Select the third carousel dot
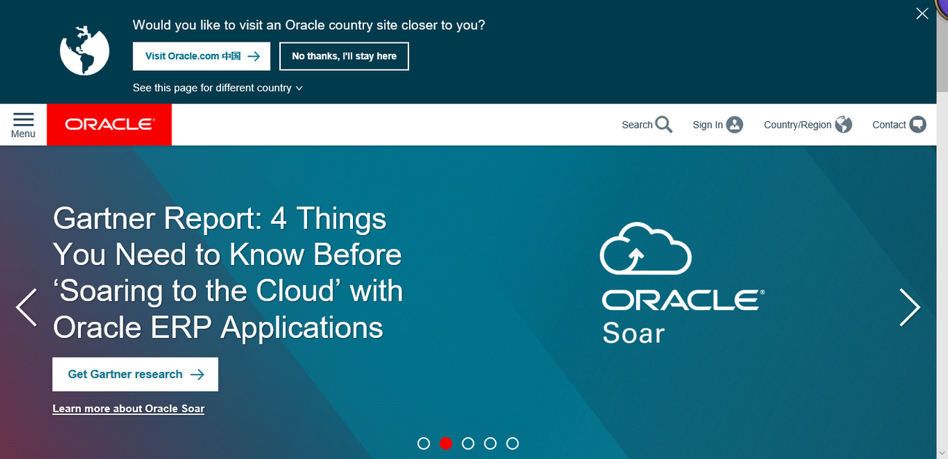 click(x=468, y=443)
